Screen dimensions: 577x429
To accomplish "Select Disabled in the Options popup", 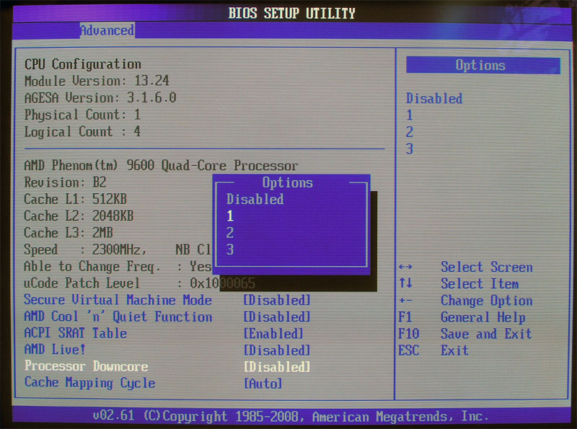I will click(255, 199).
